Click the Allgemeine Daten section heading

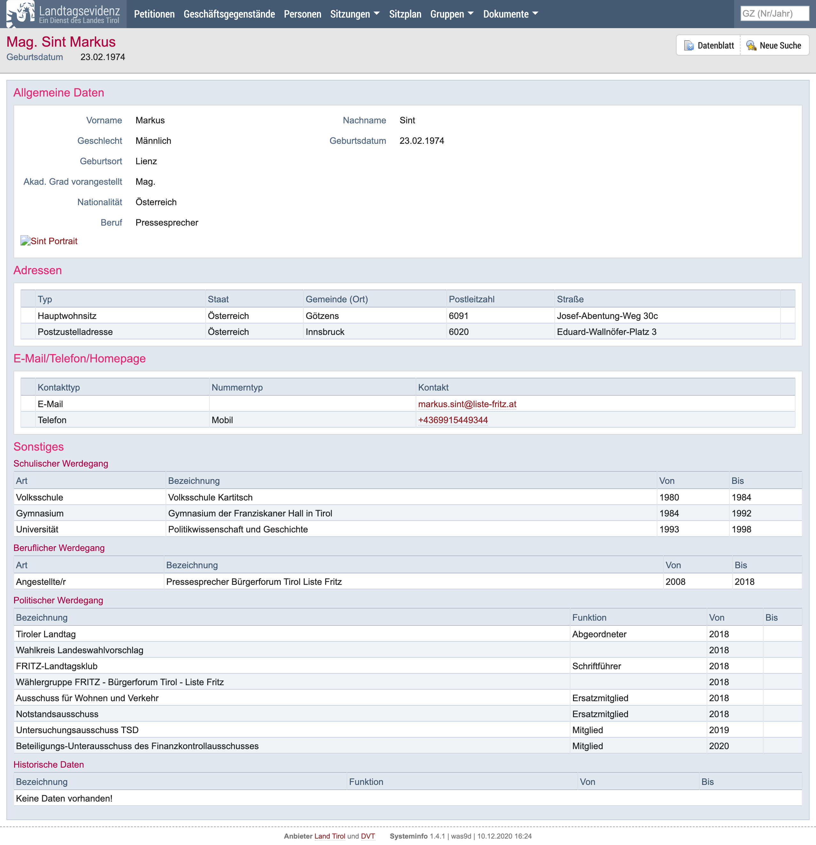(x=59, y=92)
